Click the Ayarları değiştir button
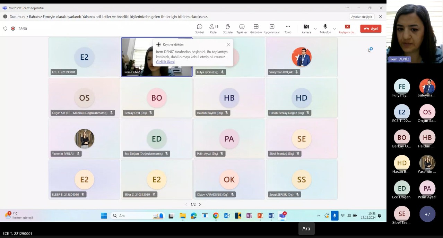The width and height of the screenshot is (443, 238). [x=362, y=17]
